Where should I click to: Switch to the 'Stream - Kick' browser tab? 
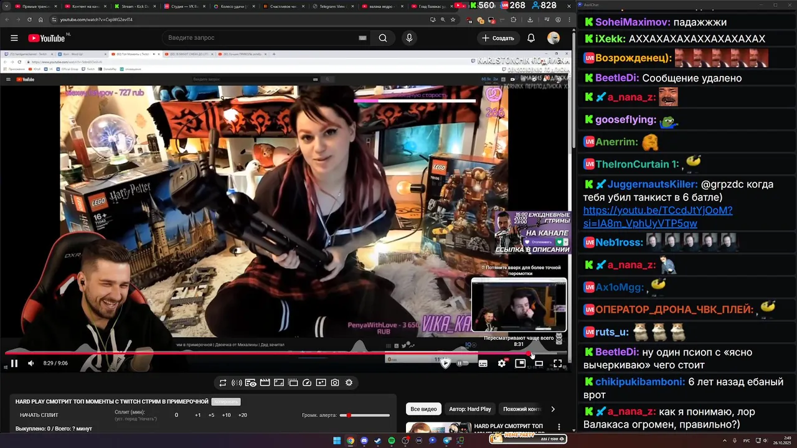click(x=136, y=6)
